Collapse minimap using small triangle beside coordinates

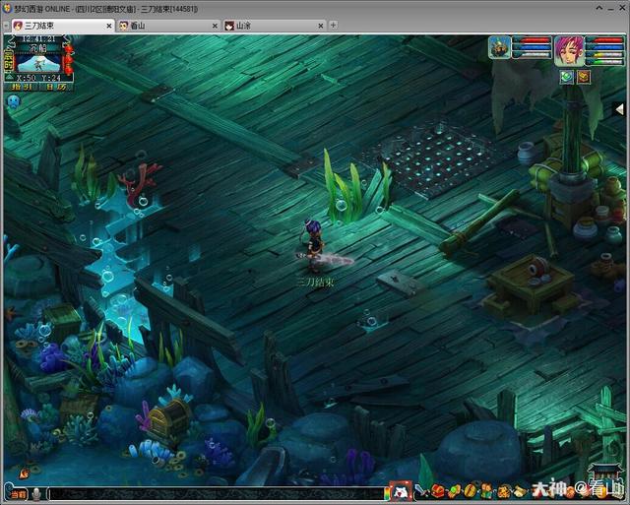9,78
